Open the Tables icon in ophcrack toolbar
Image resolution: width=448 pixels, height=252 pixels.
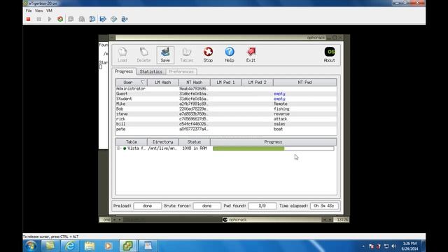click(187, 55)
